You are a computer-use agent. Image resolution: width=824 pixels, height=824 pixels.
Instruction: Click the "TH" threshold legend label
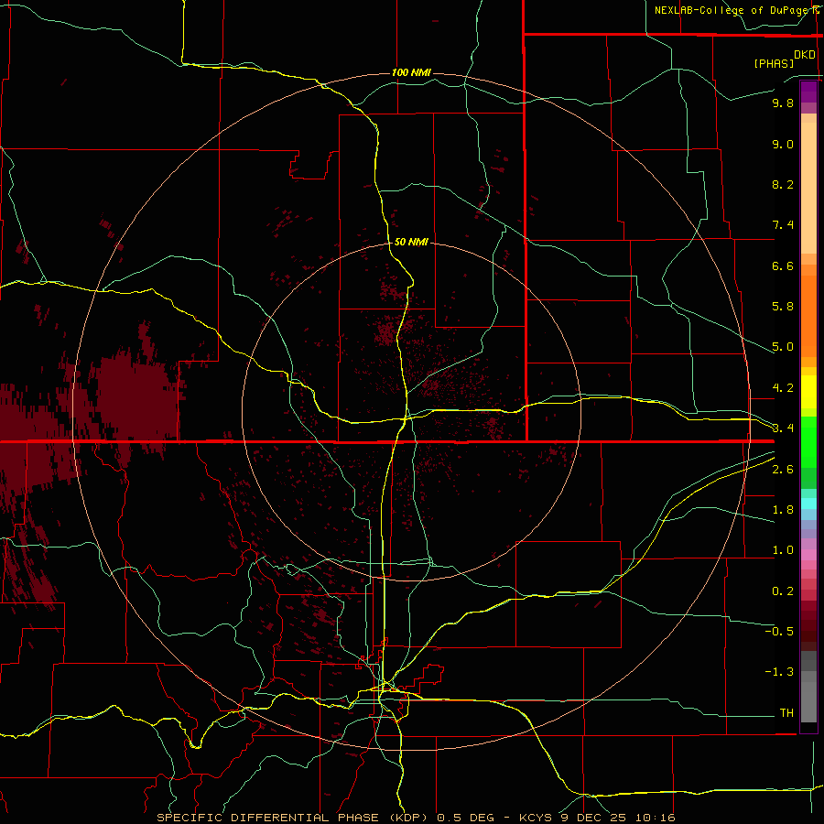pyautogui.click(x=786, y=713)
